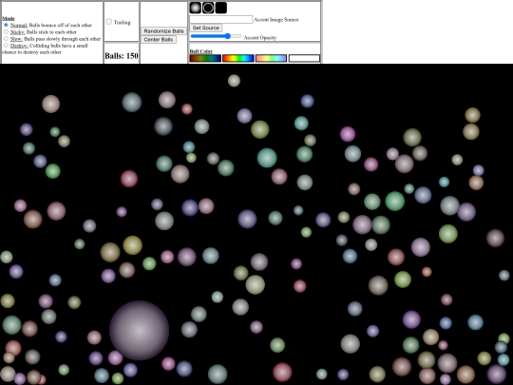This screenshot has height=385, width=513.
Task: Select the Normal mode radio button
Action: coord(6,25)
